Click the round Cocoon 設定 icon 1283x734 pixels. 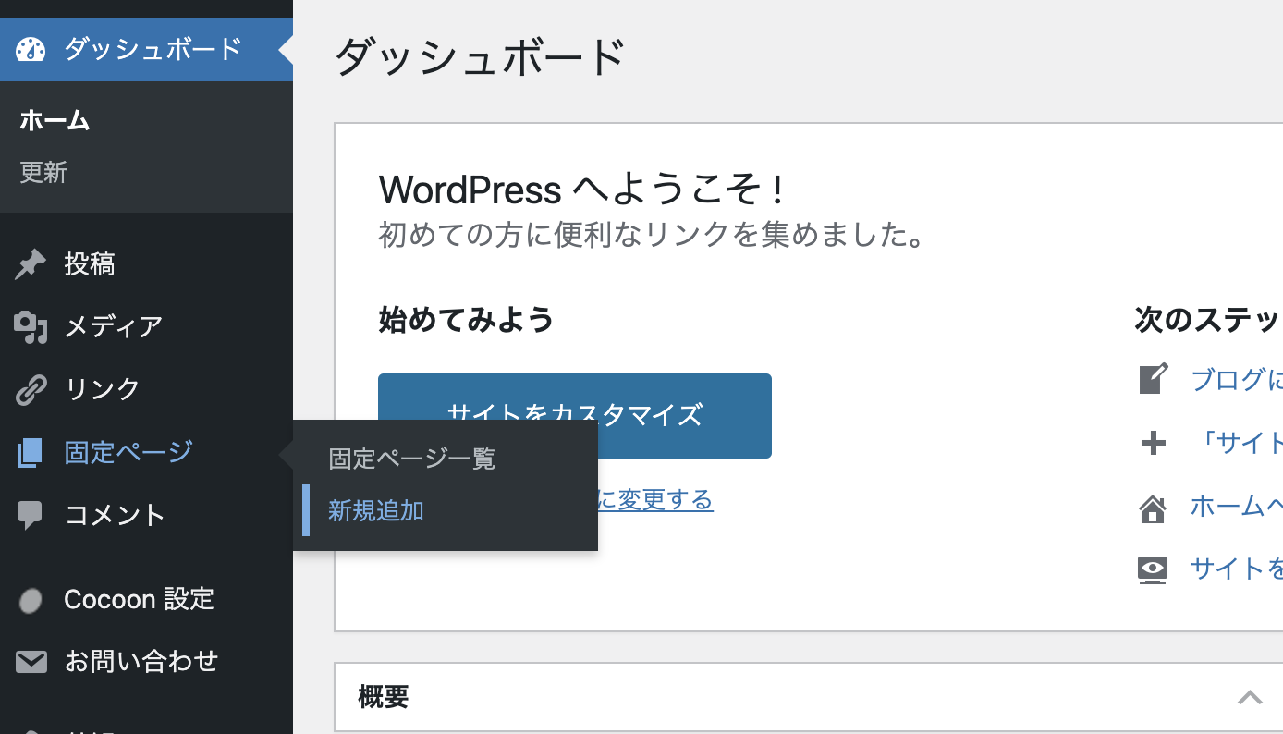(31, 601)
